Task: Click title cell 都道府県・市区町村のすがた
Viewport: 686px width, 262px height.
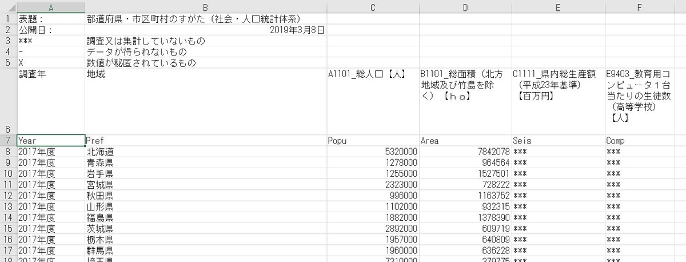Action: pos(206,19)
